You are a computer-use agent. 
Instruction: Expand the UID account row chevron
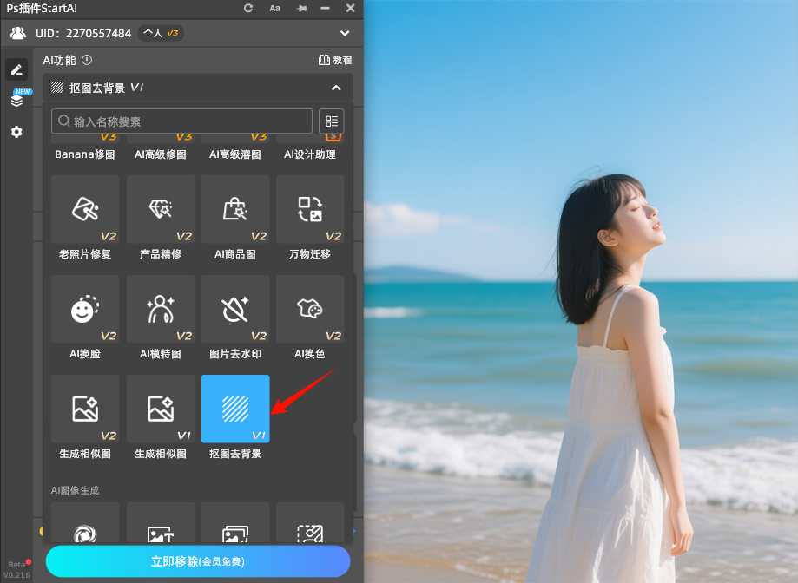pos(345,33)
